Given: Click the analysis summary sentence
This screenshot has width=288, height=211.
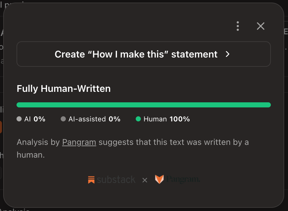Looking at the screenshot, I should 133,149.
